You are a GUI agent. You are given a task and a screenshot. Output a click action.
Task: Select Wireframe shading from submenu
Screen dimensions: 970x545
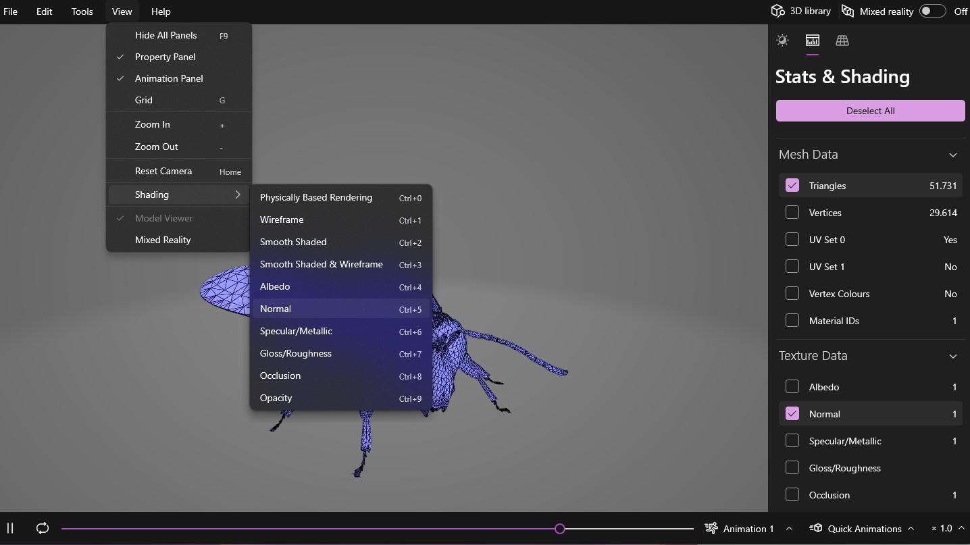tap(282, 219)
